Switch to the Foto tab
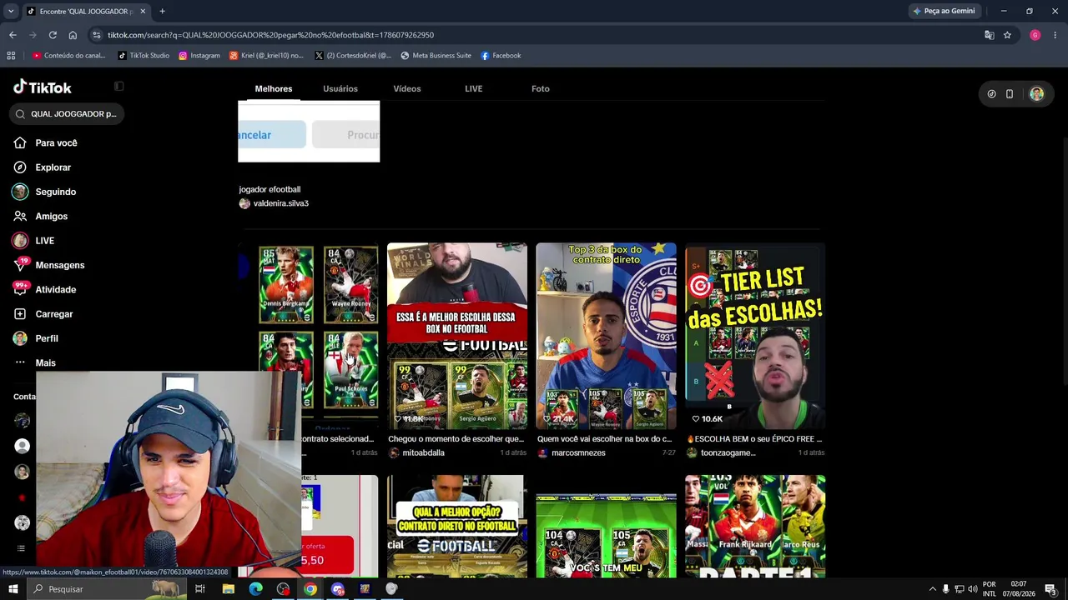 tap(541, 88)
